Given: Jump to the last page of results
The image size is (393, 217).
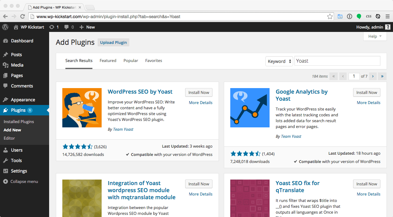Looking at the screenshot, I should [x=382, y=76].
